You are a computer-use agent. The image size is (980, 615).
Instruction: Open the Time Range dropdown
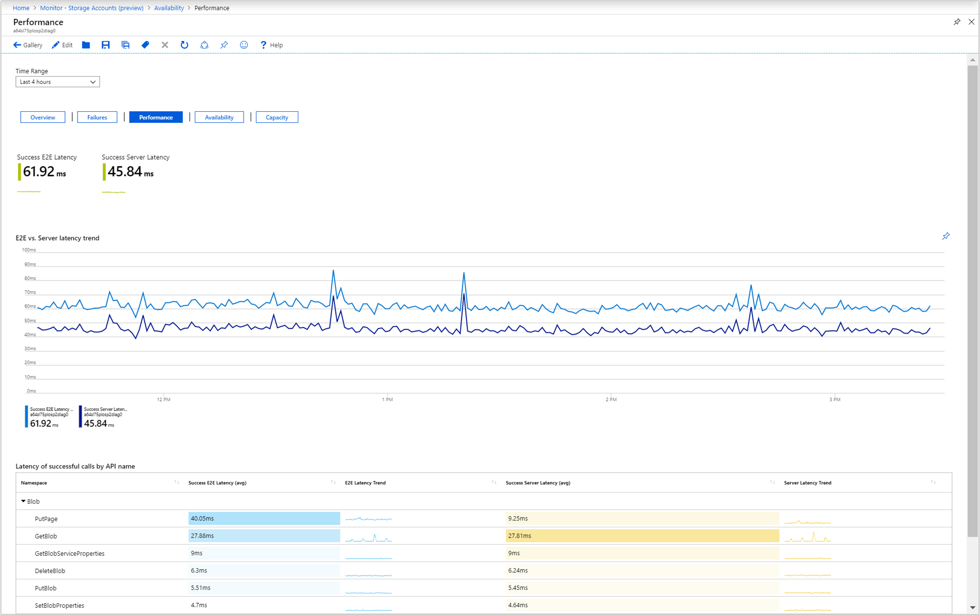coord(57,82)
